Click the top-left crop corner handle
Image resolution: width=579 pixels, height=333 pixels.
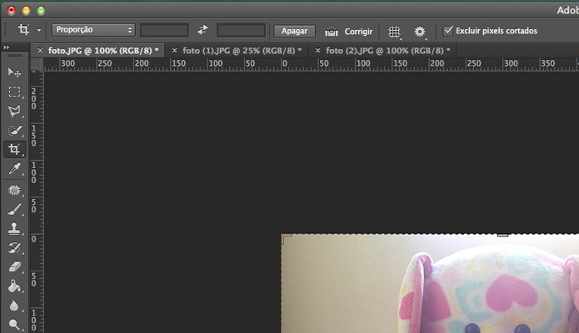click(x=287, y=238)
